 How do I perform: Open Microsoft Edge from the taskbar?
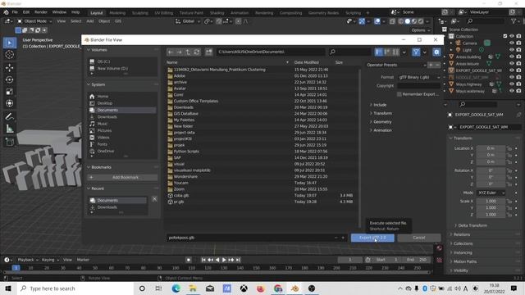click(176, 288)
